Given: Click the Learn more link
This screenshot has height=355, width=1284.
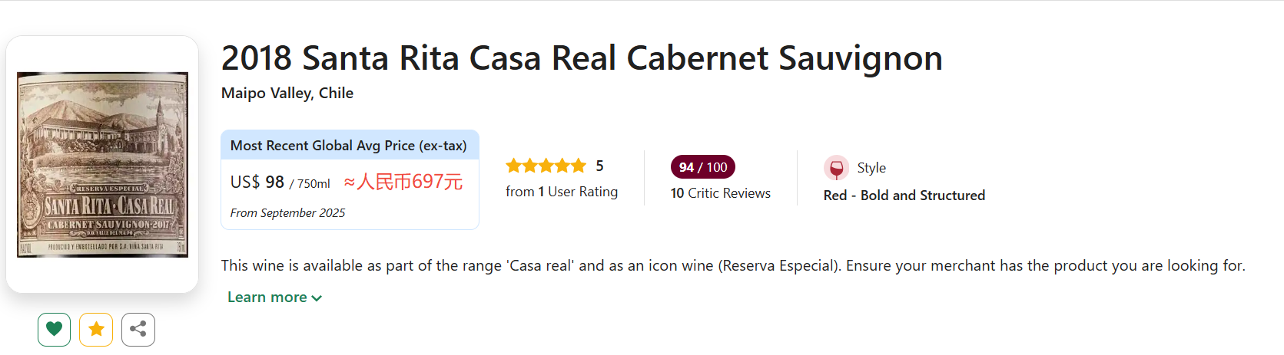Looking at the screenshot, I should 267,297.
